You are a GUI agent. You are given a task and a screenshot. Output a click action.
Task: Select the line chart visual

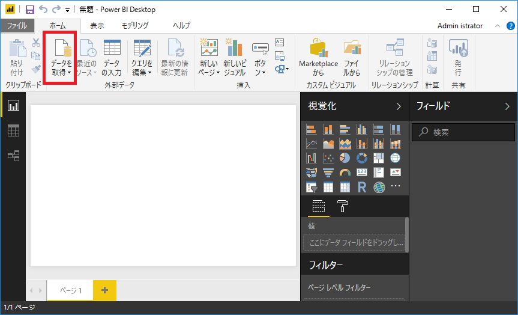pyautogui.click(x=311, y=144)
